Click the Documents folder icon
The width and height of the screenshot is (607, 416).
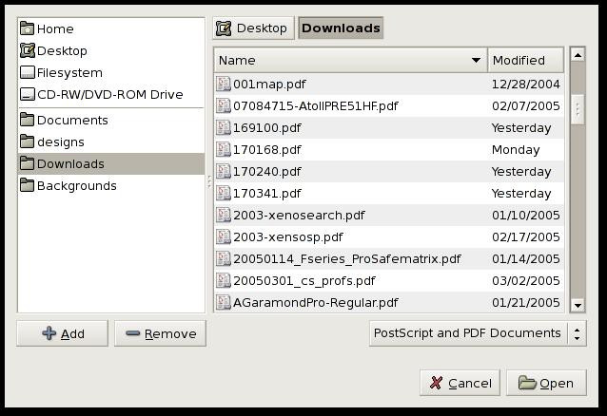click(x=27, y=120)
